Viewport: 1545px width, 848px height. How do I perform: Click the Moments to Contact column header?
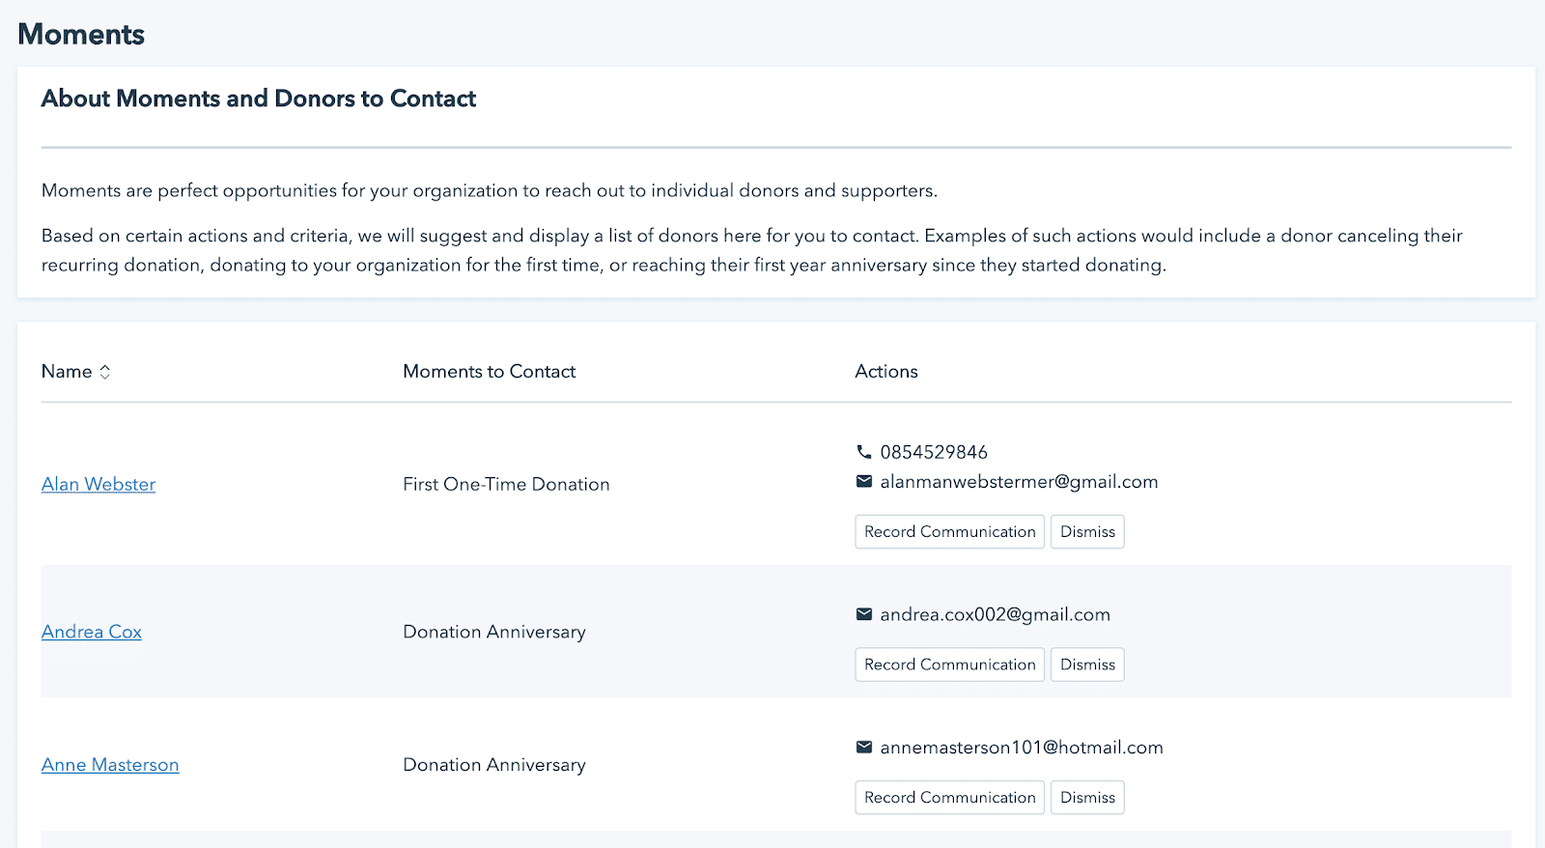[489, 372]
